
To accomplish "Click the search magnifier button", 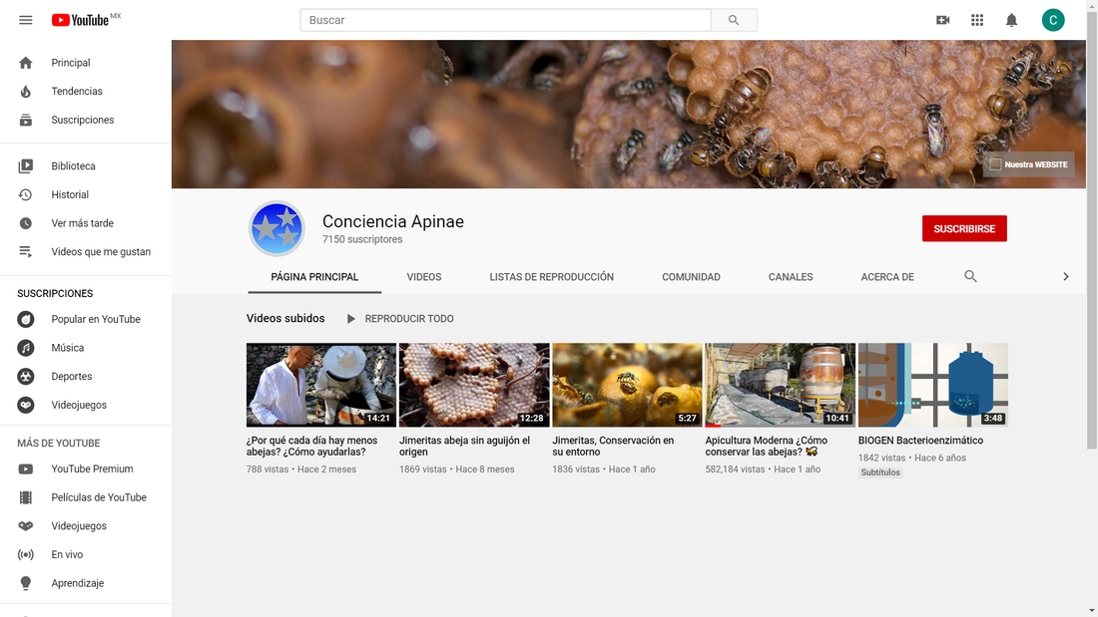I will [x=734, y=20].
